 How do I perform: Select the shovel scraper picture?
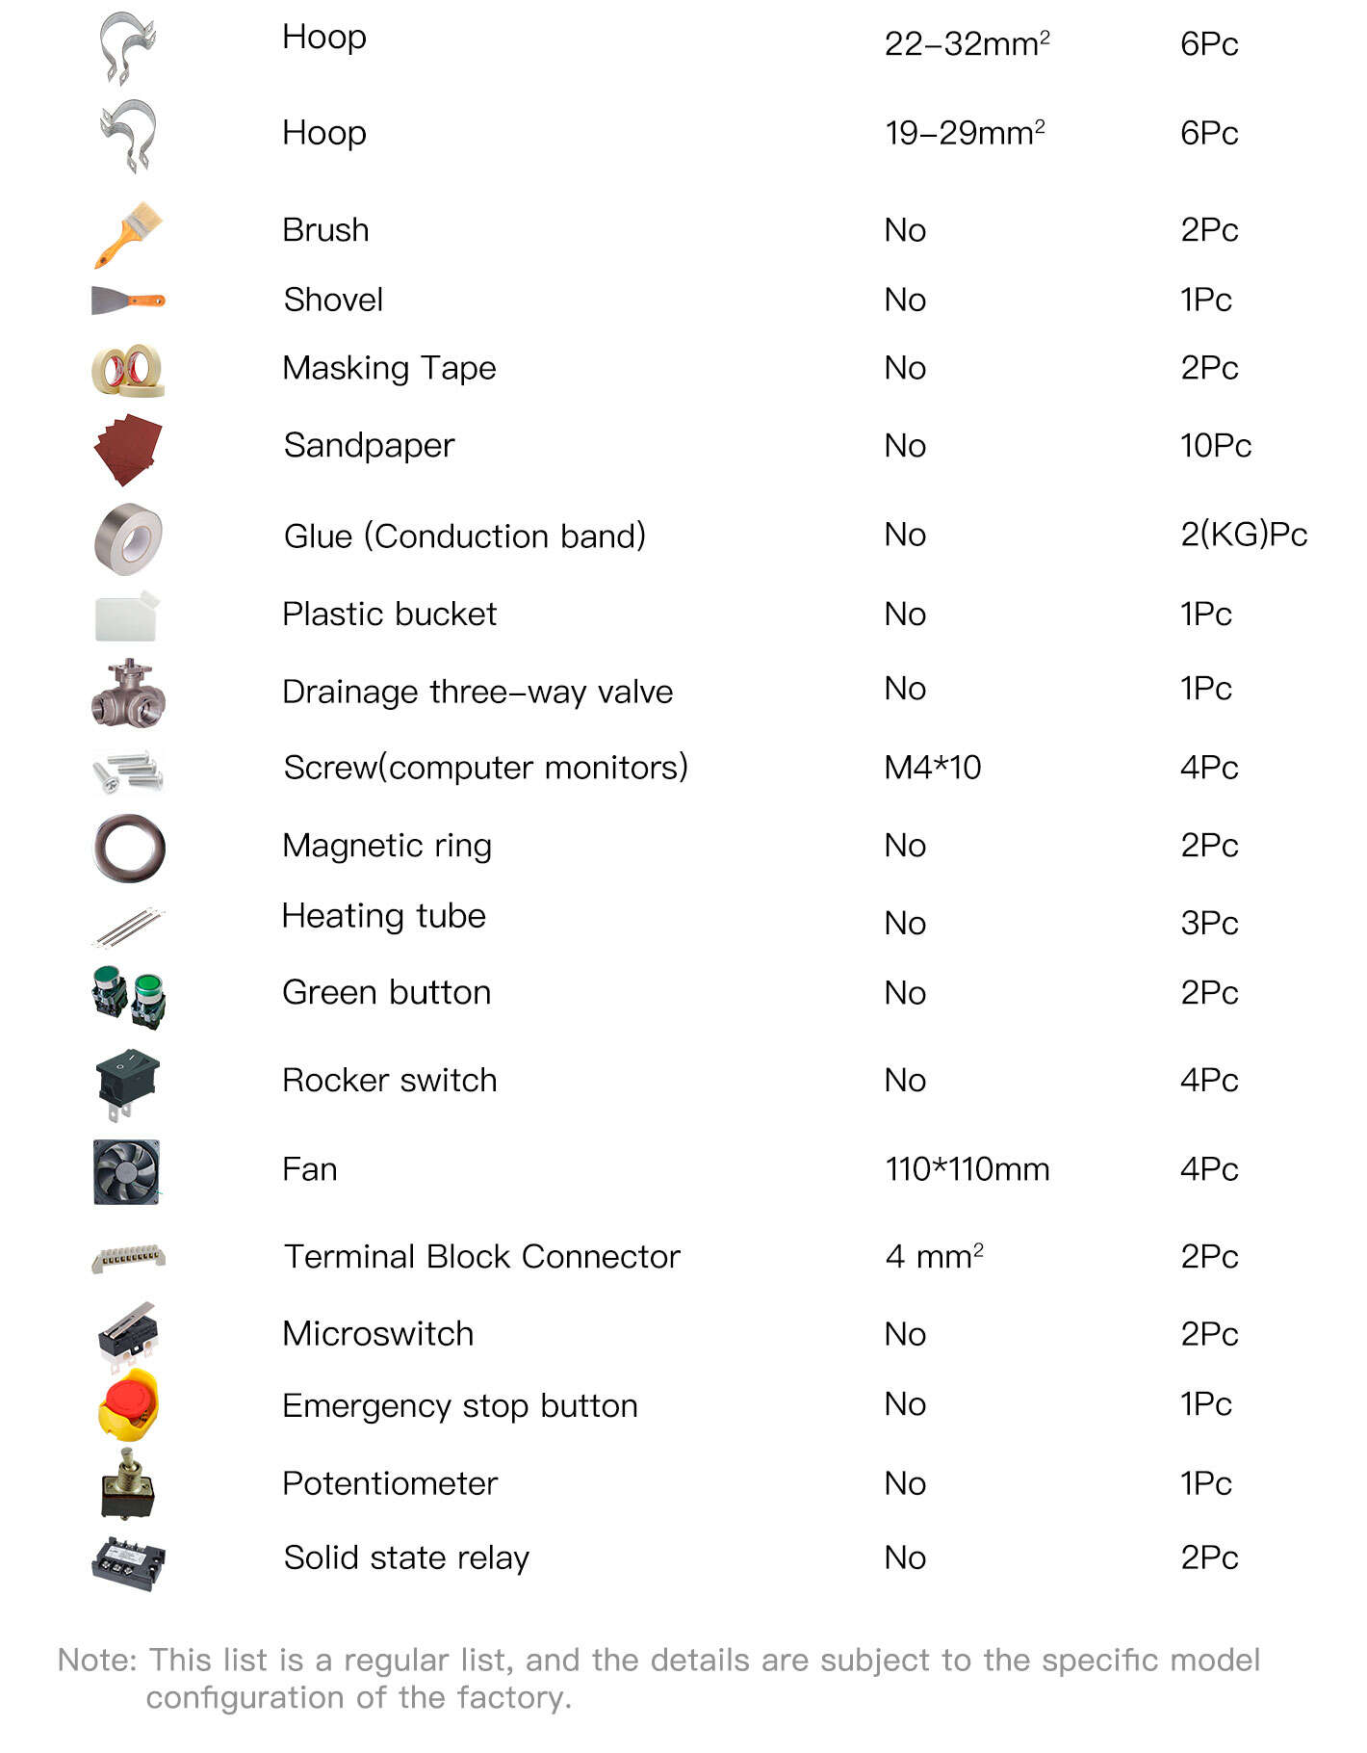click(128, 301)
